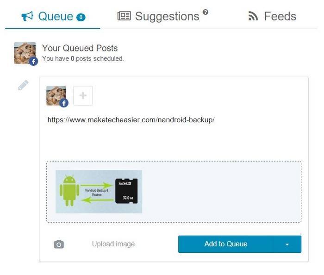Click the profile avatar beside Your Queued Posts
The image size is (324, 275).
point(24,52)
